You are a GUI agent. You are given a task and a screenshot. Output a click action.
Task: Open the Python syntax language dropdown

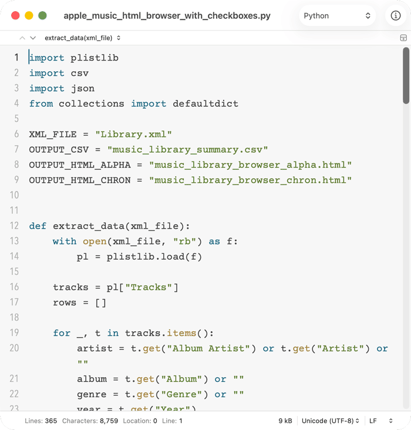coord(337,16)
